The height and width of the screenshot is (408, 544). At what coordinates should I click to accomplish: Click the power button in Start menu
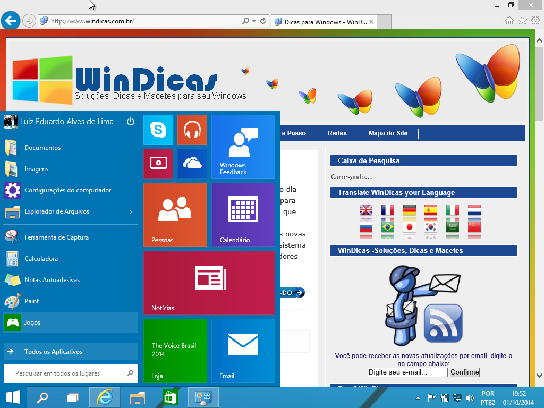tap(131, 122)
